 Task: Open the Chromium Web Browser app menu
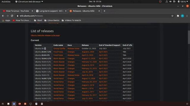[29, 1]
